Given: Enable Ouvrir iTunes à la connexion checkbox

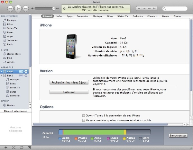Looking at the screenshot, I should coord(84,115).
